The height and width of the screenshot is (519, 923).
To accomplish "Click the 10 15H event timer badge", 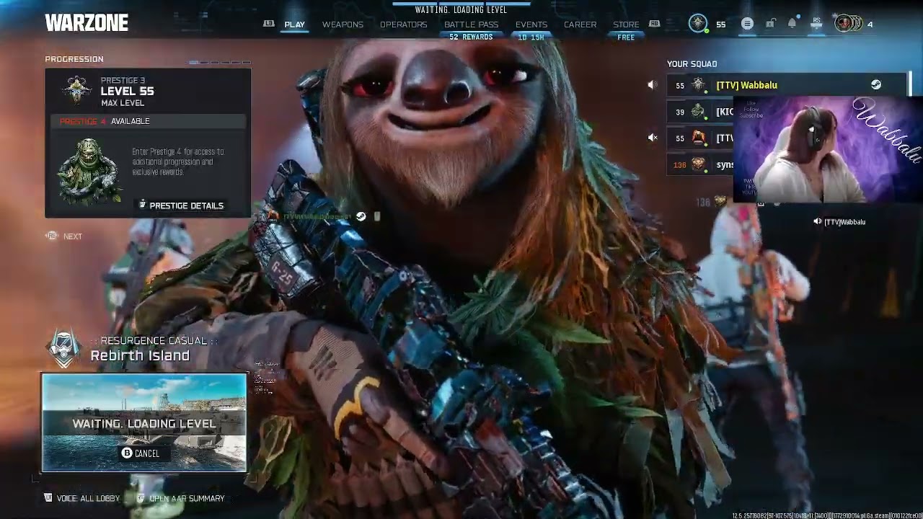I will [x=531, y=37].
